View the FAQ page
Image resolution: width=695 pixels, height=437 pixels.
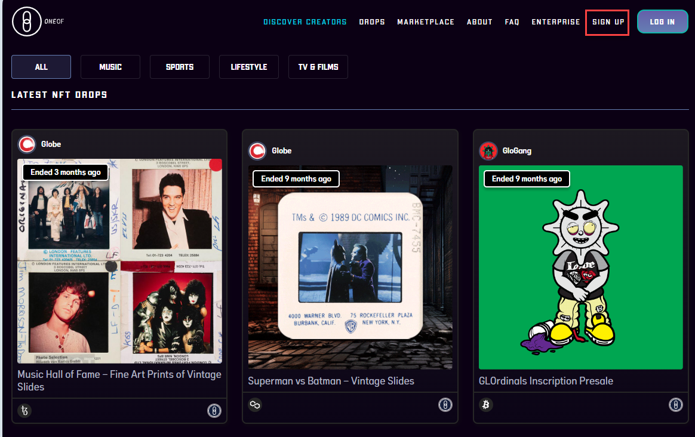[512, 21]
